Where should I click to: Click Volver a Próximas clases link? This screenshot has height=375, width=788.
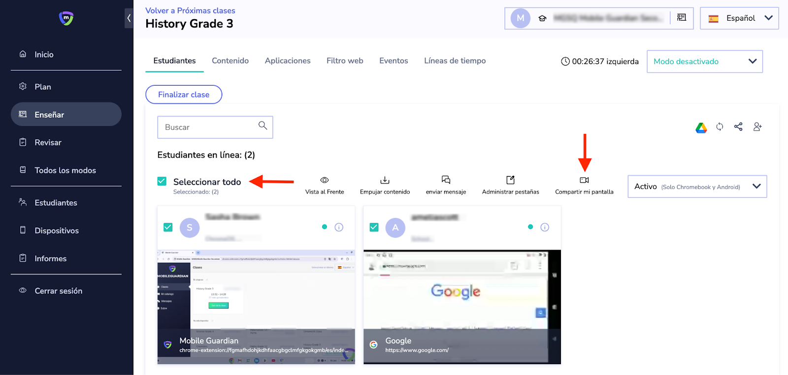(190, 10)
